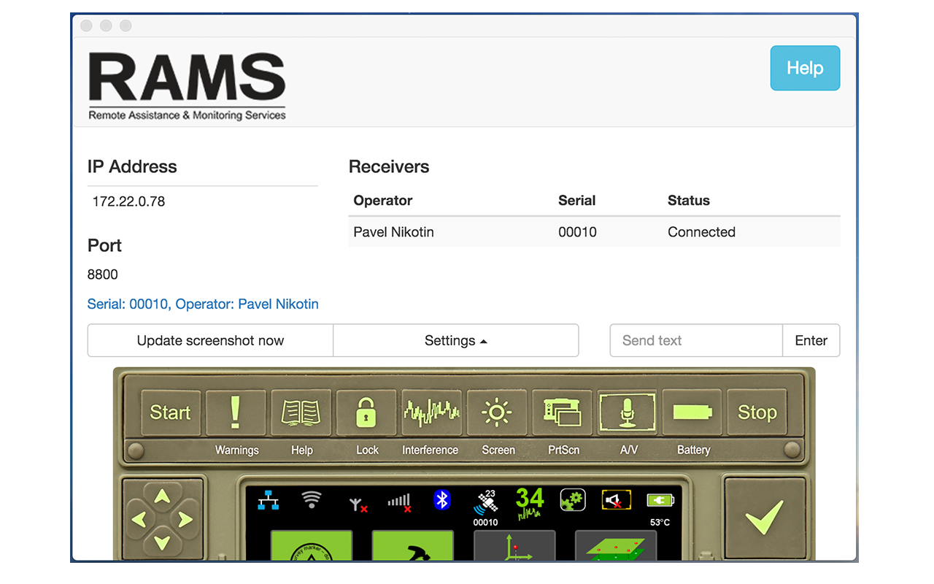Image resolution: width=934 pixels, height=584 pixels.
Task: Select the Pavel Nikotin operator cell
Action: 394,232
